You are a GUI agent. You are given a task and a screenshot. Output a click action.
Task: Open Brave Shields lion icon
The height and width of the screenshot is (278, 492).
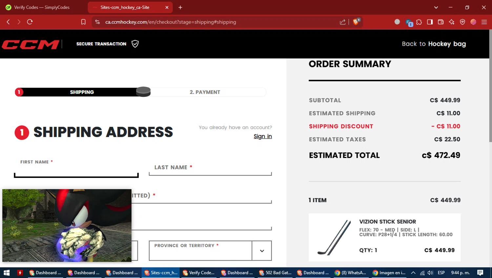(356, 22)
